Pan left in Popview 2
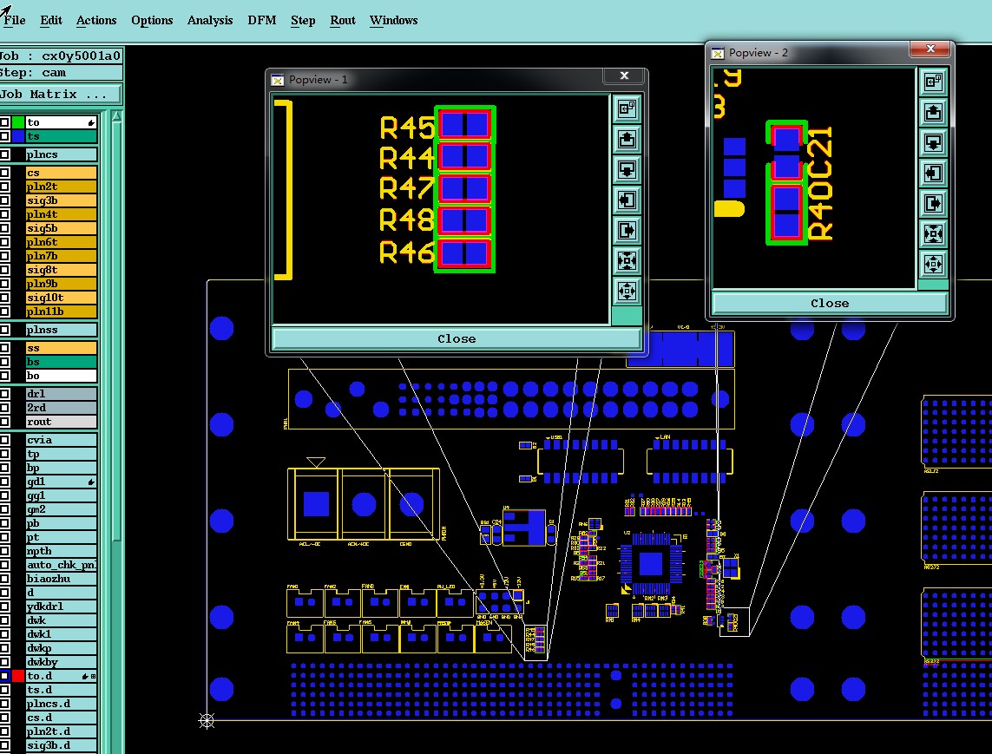Screen dimensions: 992x754 click(933, 174)
